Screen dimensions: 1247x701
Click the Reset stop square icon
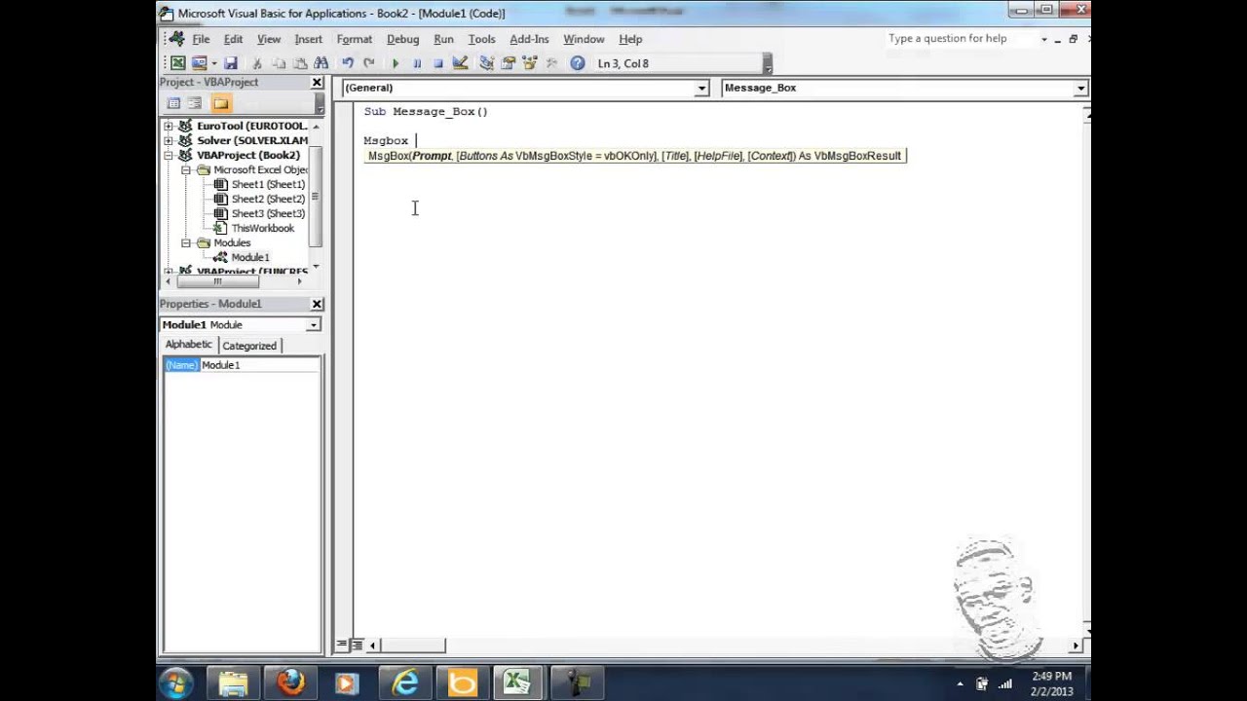pyautogui.click(x=438, y=63)
